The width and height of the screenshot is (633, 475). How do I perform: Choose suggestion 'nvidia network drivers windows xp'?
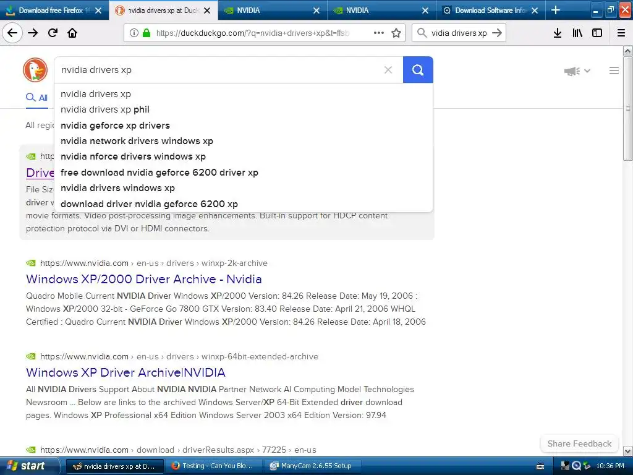[244, 141]
